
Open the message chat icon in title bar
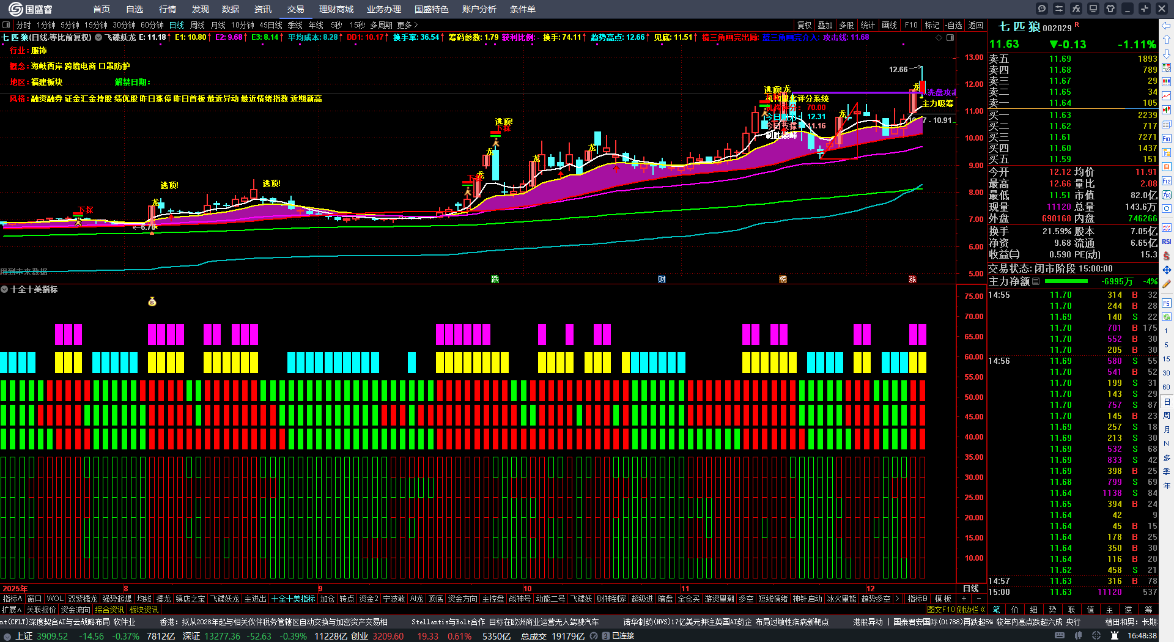point(1042,9)
